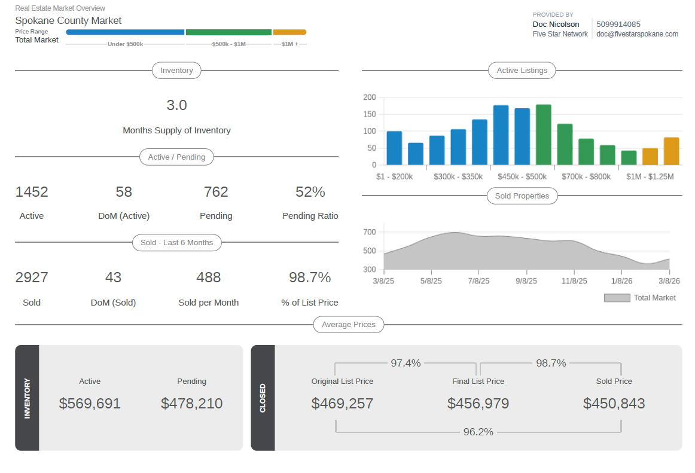Click the first blue bar for $1 - $200k
Screen dimensions: 695x473
tap(394, 148)
